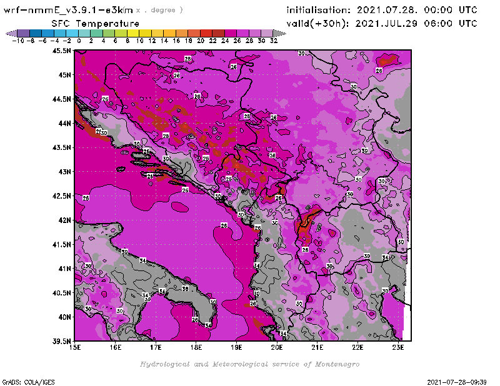Image resolution: width=500 pixels, height=386 pixels.
Task: Select the yellow color swatch between 8 and 10
Action: pos(133,32)
